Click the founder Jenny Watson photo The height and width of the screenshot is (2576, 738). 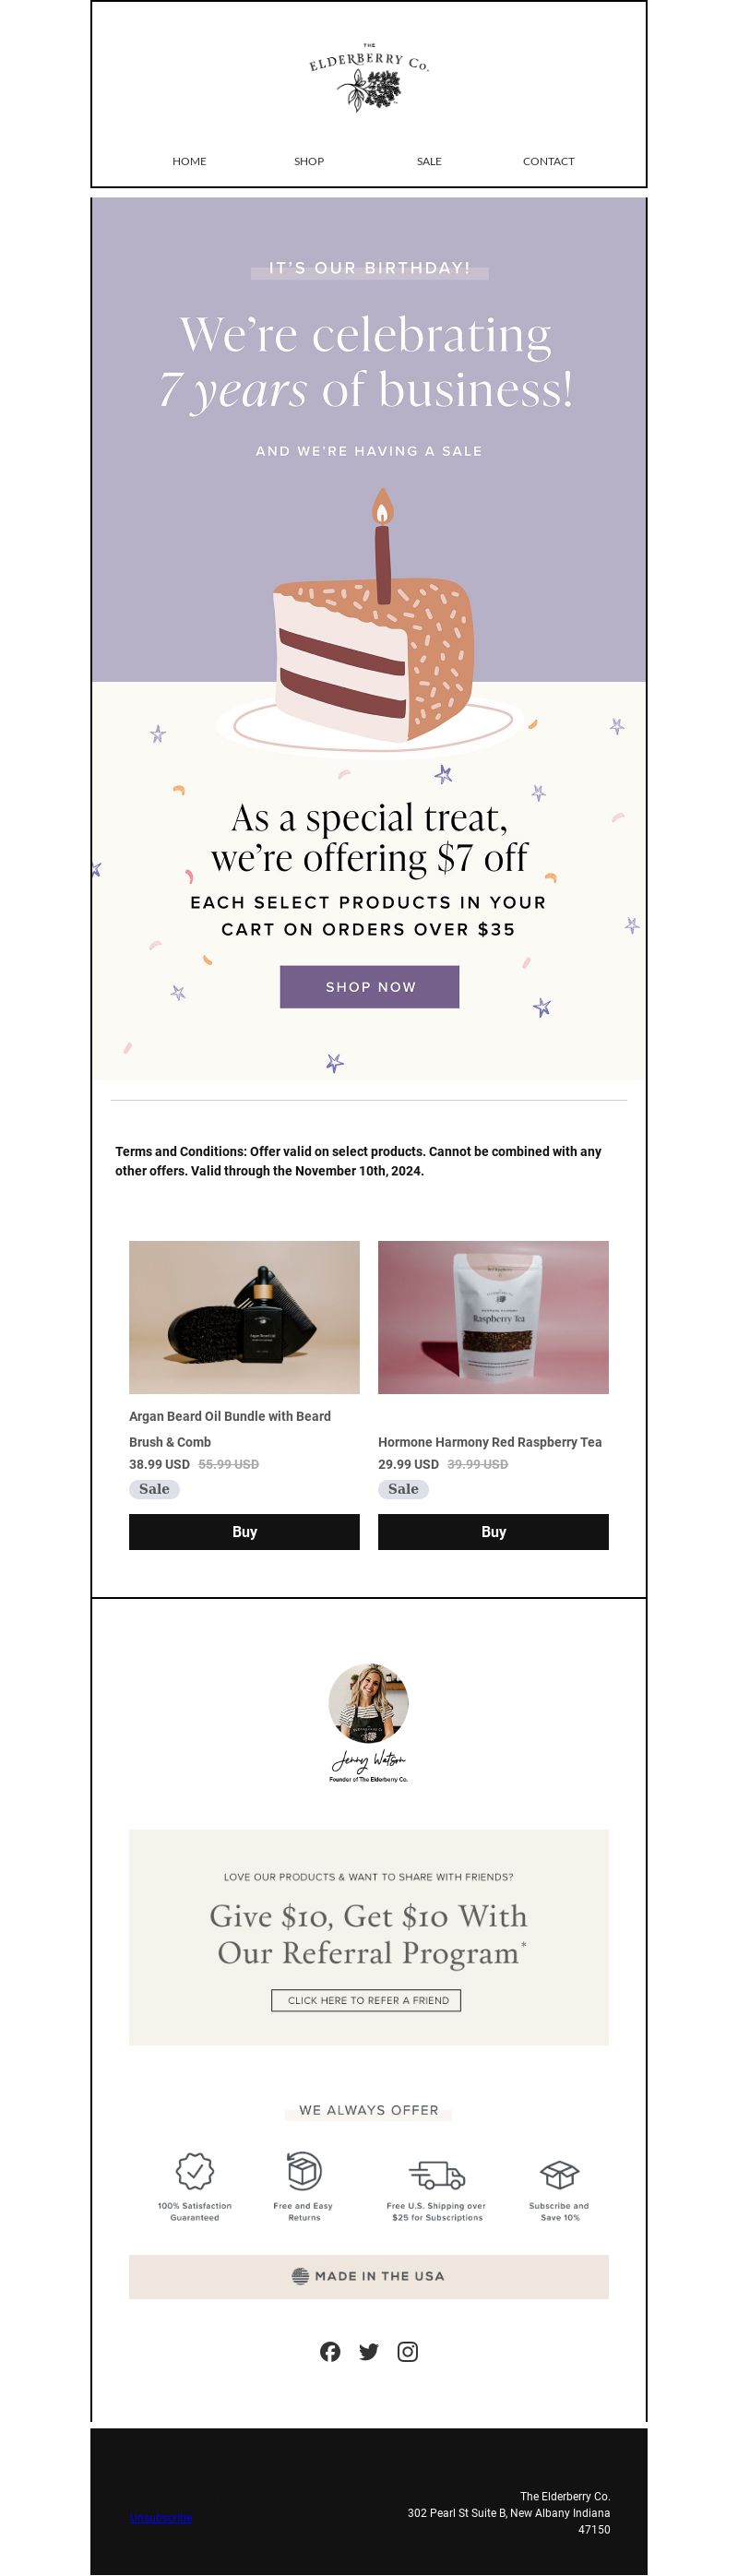[x=369, y=1703]
